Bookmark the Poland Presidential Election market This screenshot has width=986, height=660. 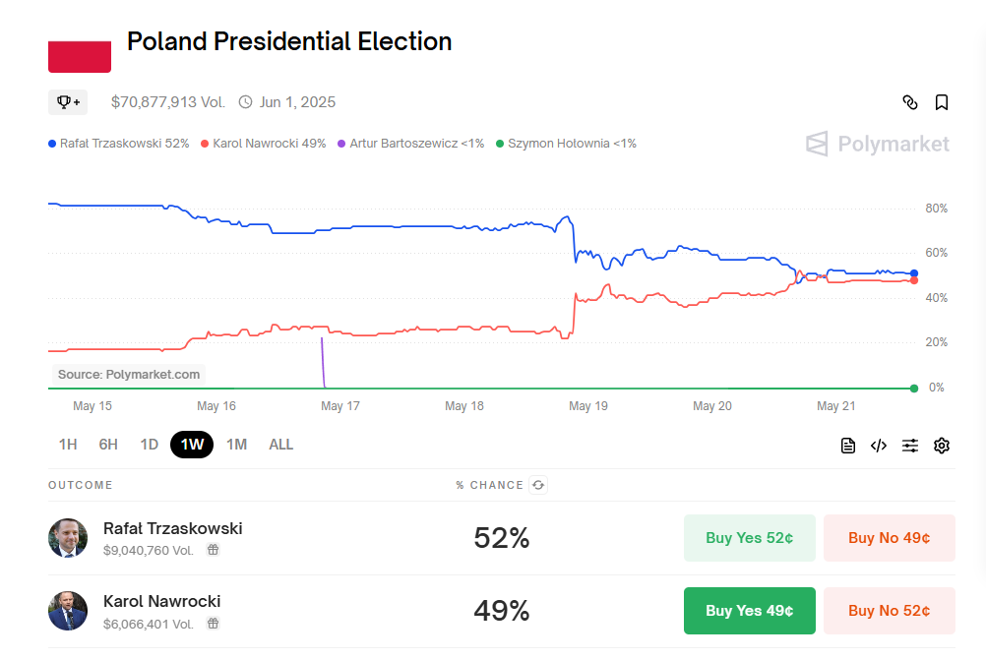[942, 102]
